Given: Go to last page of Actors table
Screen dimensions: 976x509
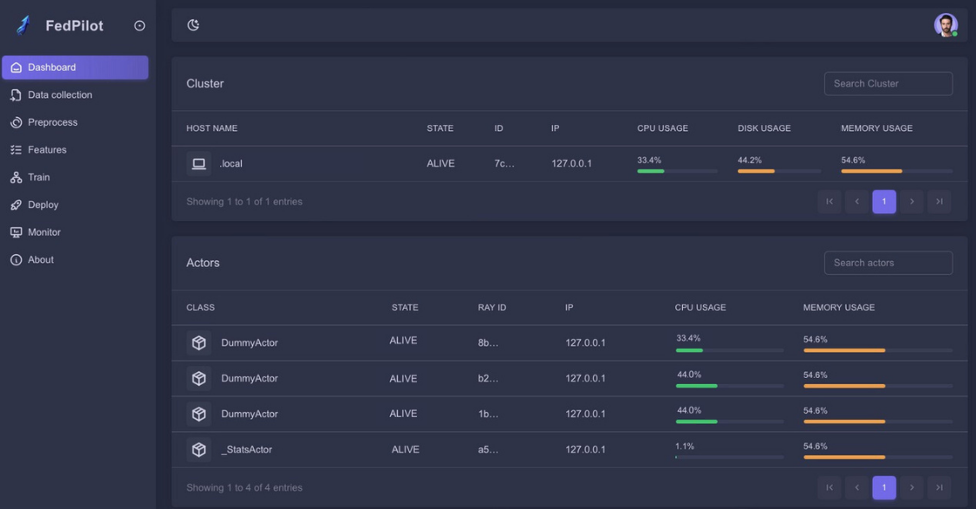Looking at the screenshot, I should coord(939,487).
